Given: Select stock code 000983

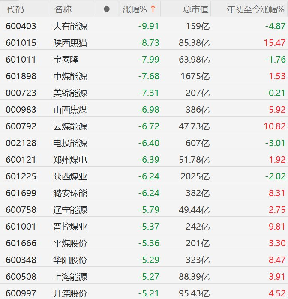Looking at the screenshot, I should pos(21,110).
